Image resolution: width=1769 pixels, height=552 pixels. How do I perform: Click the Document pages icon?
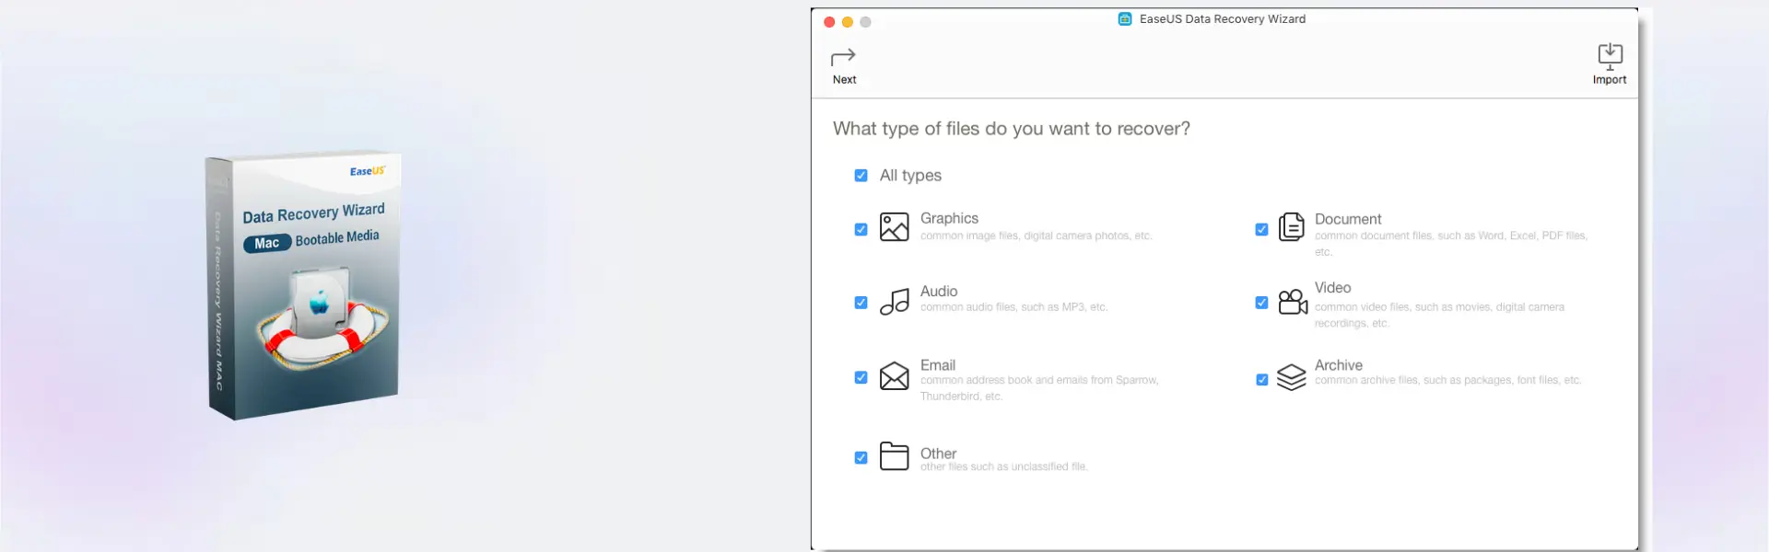point(1291,226)
